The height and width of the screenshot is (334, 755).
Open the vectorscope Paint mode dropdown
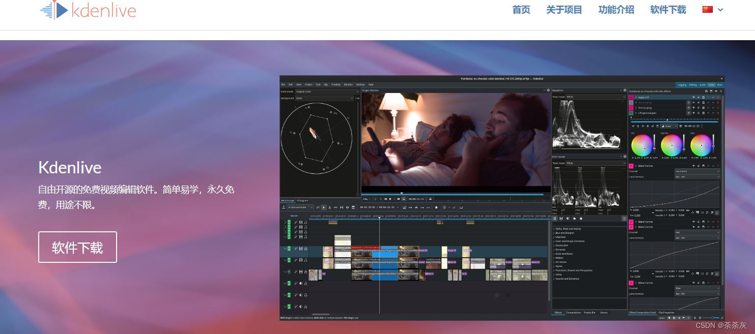point(327,92)
